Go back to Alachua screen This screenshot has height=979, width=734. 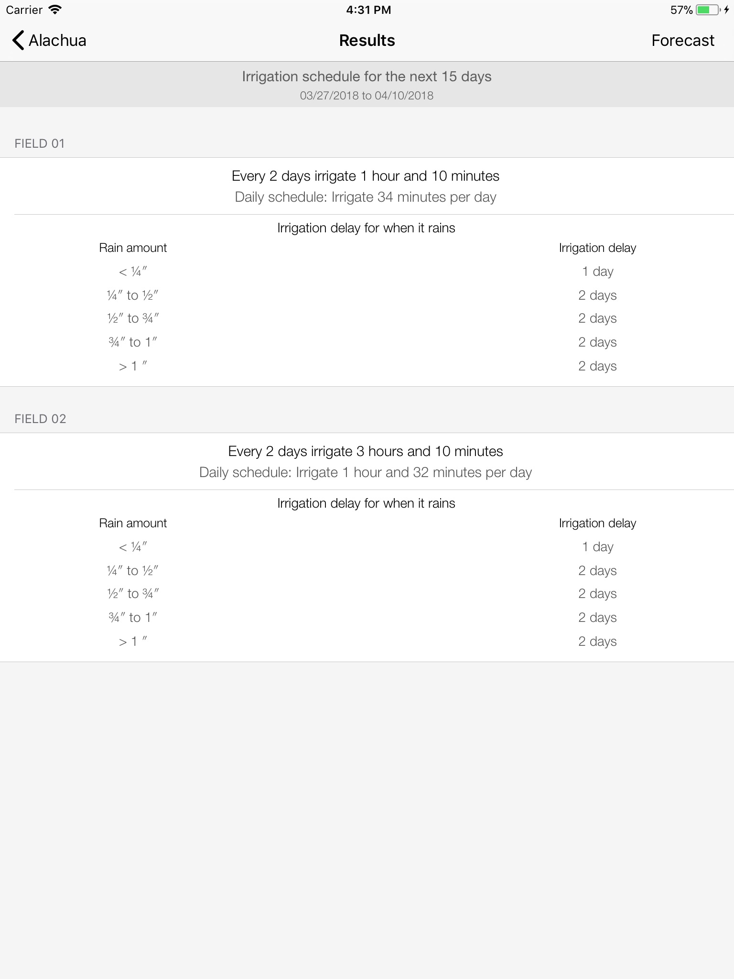pyautogui.click(x=57, y=41)
